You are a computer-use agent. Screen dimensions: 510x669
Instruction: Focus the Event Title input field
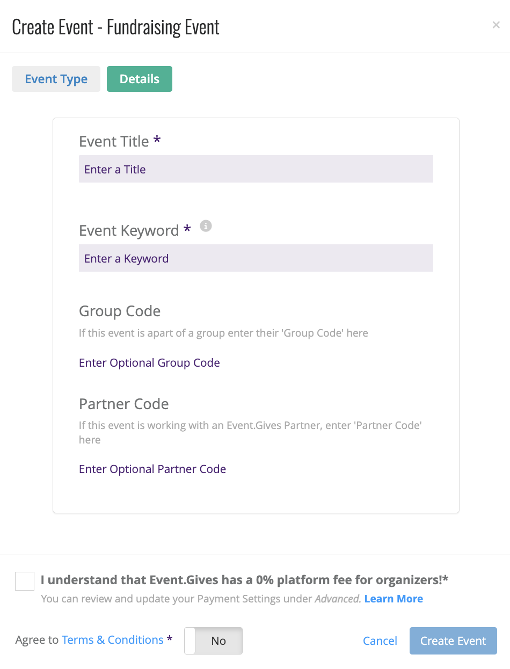256,169
